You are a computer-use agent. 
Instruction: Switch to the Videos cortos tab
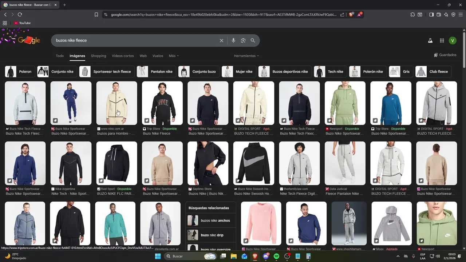point(123,56)
